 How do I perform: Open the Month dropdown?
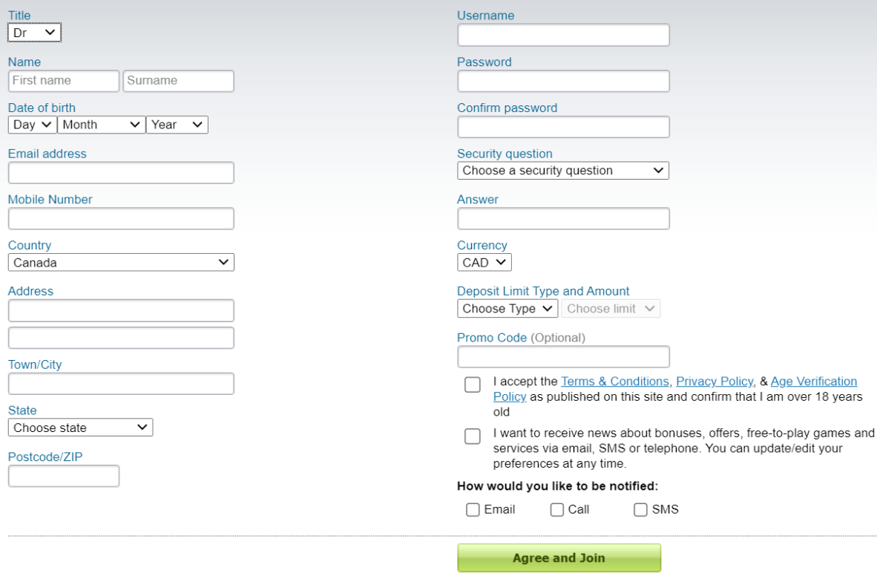click(x=101, y=125)
